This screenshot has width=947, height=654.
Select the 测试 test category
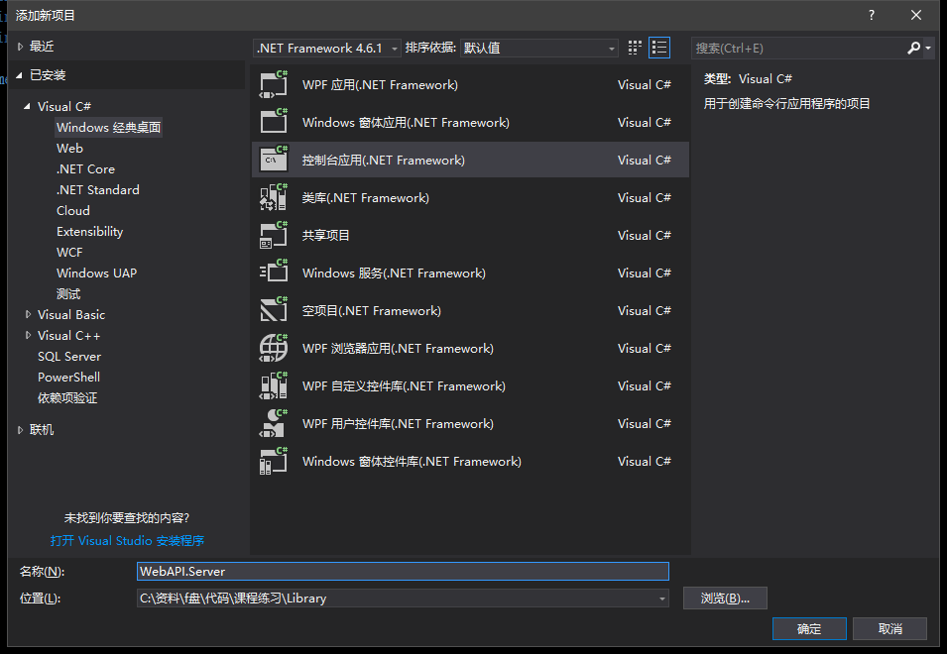(x=68, y=294)
